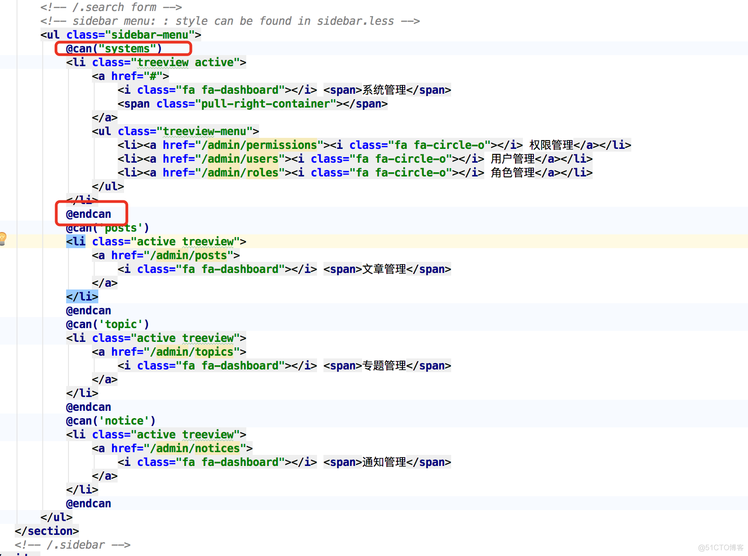Click the closing </ul> of sidebar-menu
748x556 pixels.
pyautogui.click(x=57, y=517)
